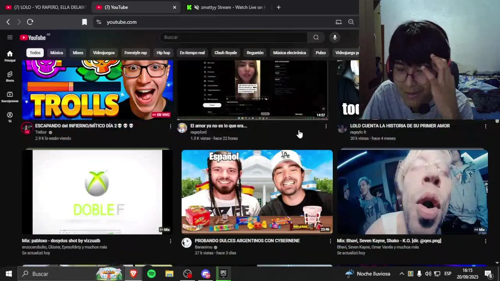The width and height of the screenshot is (500, 281).
Task: Click the Windows taskbar Buscar search box
Action: click(70, 274)
